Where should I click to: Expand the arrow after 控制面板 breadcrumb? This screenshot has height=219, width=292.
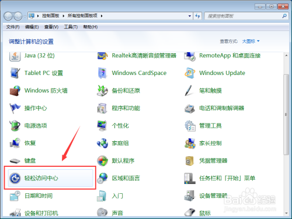click(64, 16)
